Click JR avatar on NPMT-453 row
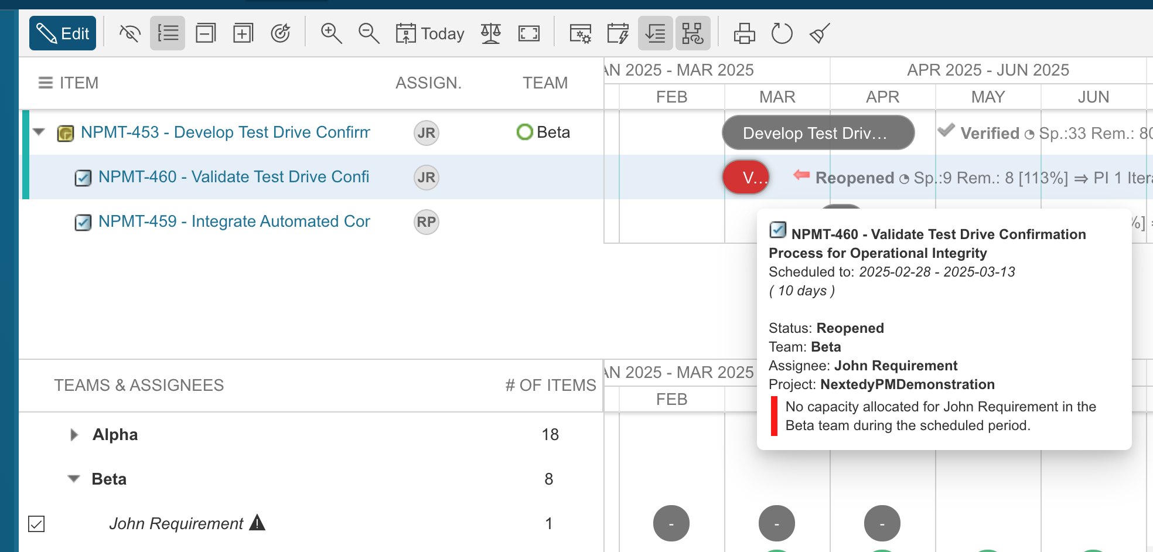This screenshot has width=1153, height=552. [427, 133]
